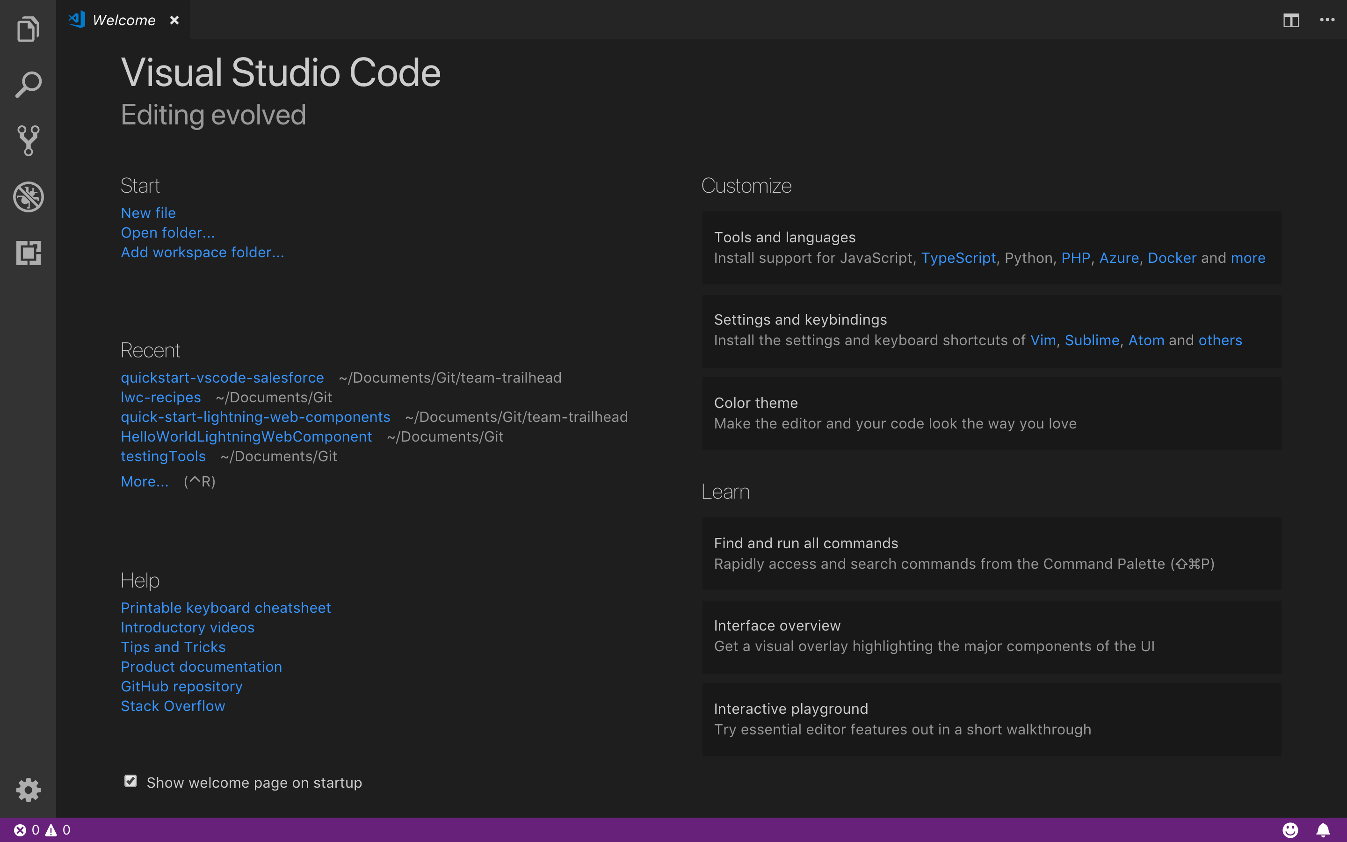Click the Extensions marketplace icon
The image size is (1347, 842).
point(28,252)
